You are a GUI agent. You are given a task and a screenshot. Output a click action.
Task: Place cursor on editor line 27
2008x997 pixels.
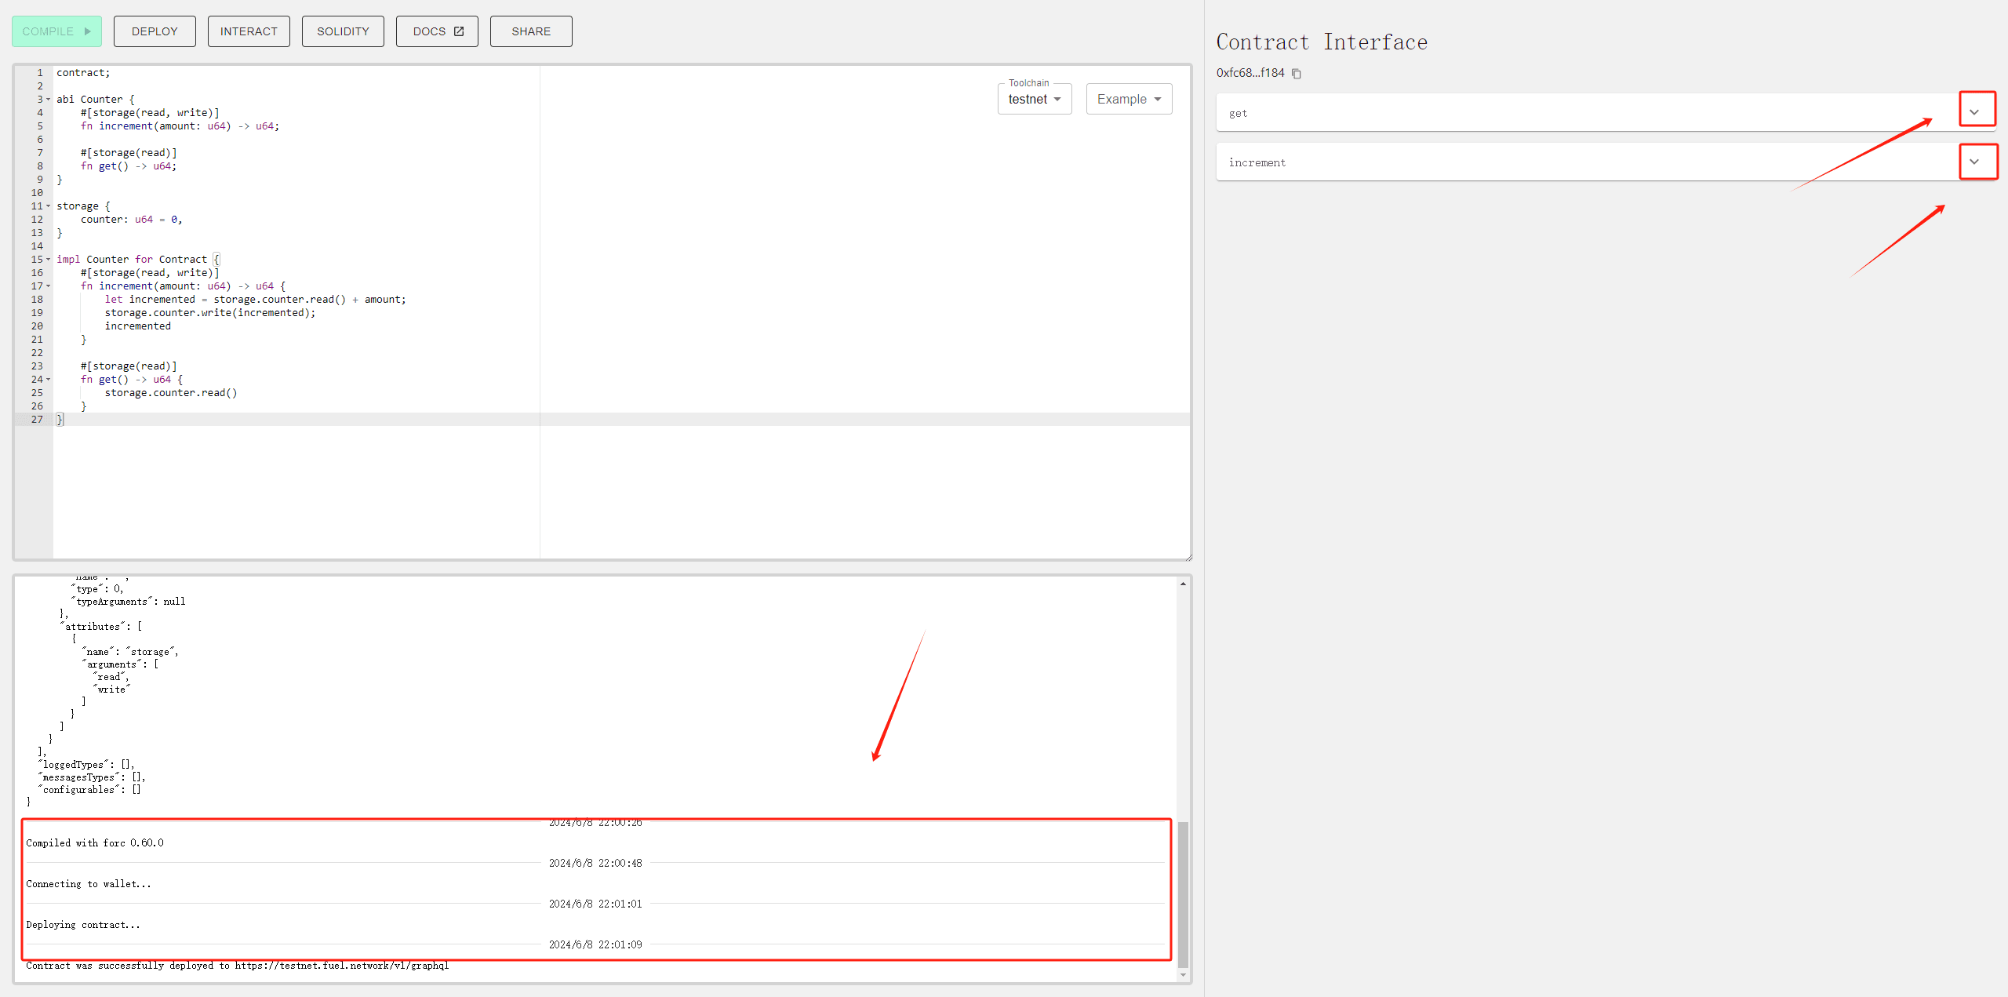(235, 420)
